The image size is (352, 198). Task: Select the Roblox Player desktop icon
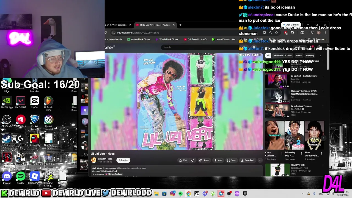[35, 178]
